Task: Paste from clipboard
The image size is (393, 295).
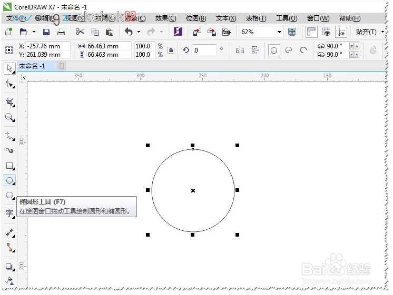Action: (109, 32)
